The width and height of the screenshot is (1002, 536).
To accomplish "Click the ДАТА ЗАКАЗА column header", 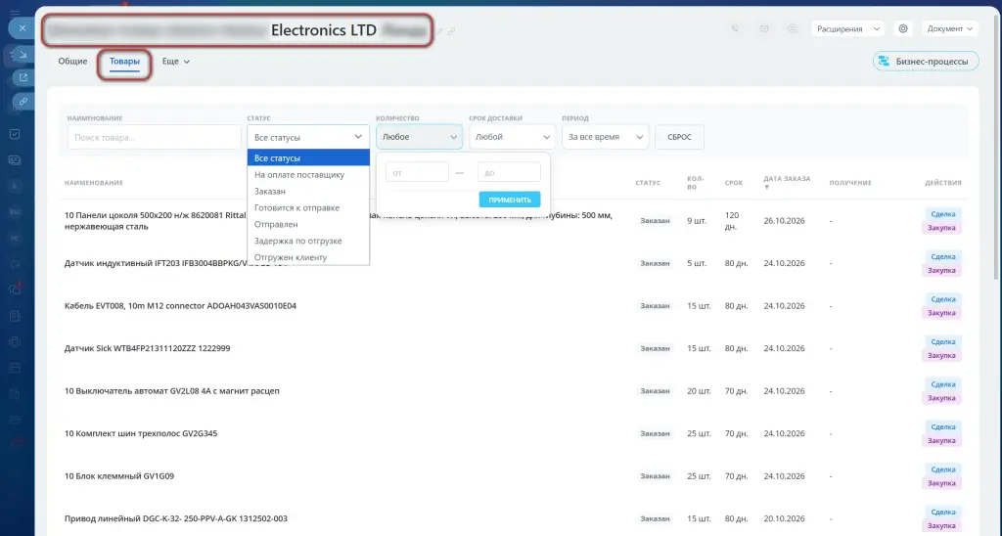I will click(787, 179).
